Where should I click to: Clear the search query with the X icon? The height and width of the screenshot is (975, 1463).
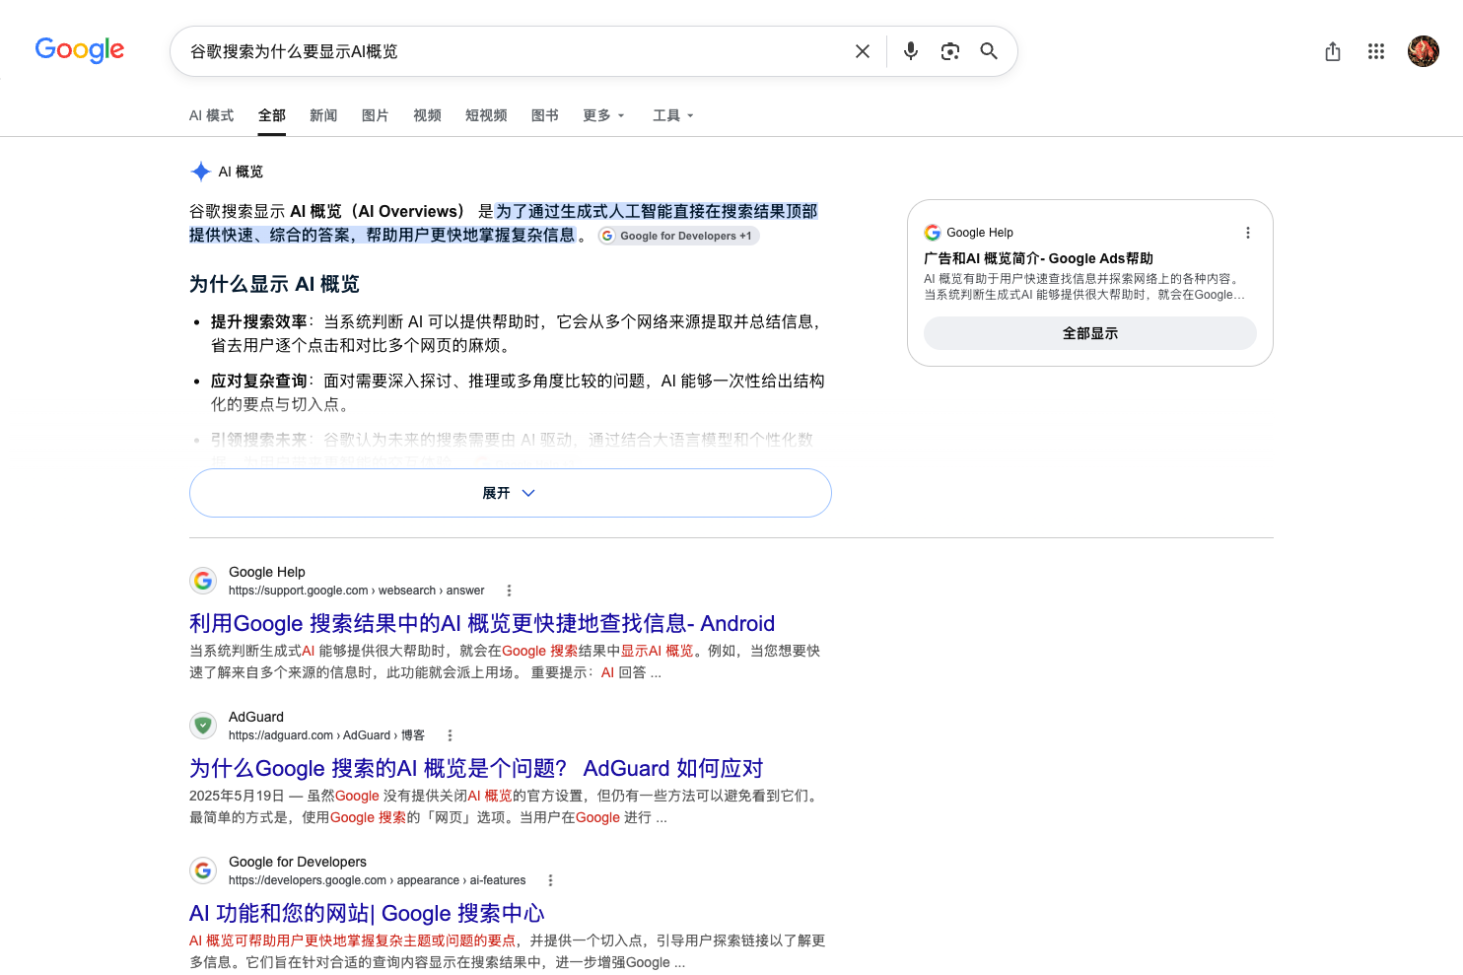click(x=863, y=51)
